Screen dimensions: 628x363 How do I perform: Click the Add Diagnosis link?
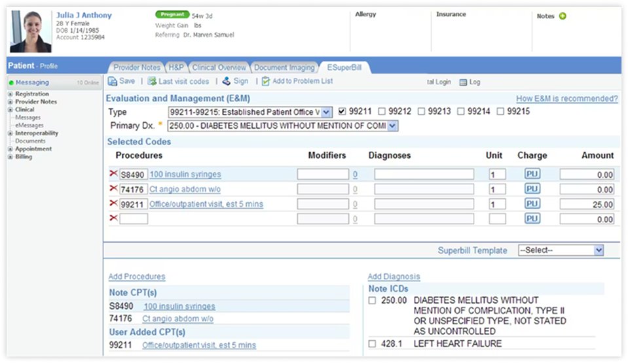(394, 277)
